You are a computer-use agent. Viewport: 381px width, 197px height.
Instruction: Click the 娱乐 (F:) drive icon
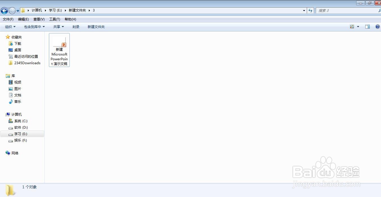pos(11,140)
